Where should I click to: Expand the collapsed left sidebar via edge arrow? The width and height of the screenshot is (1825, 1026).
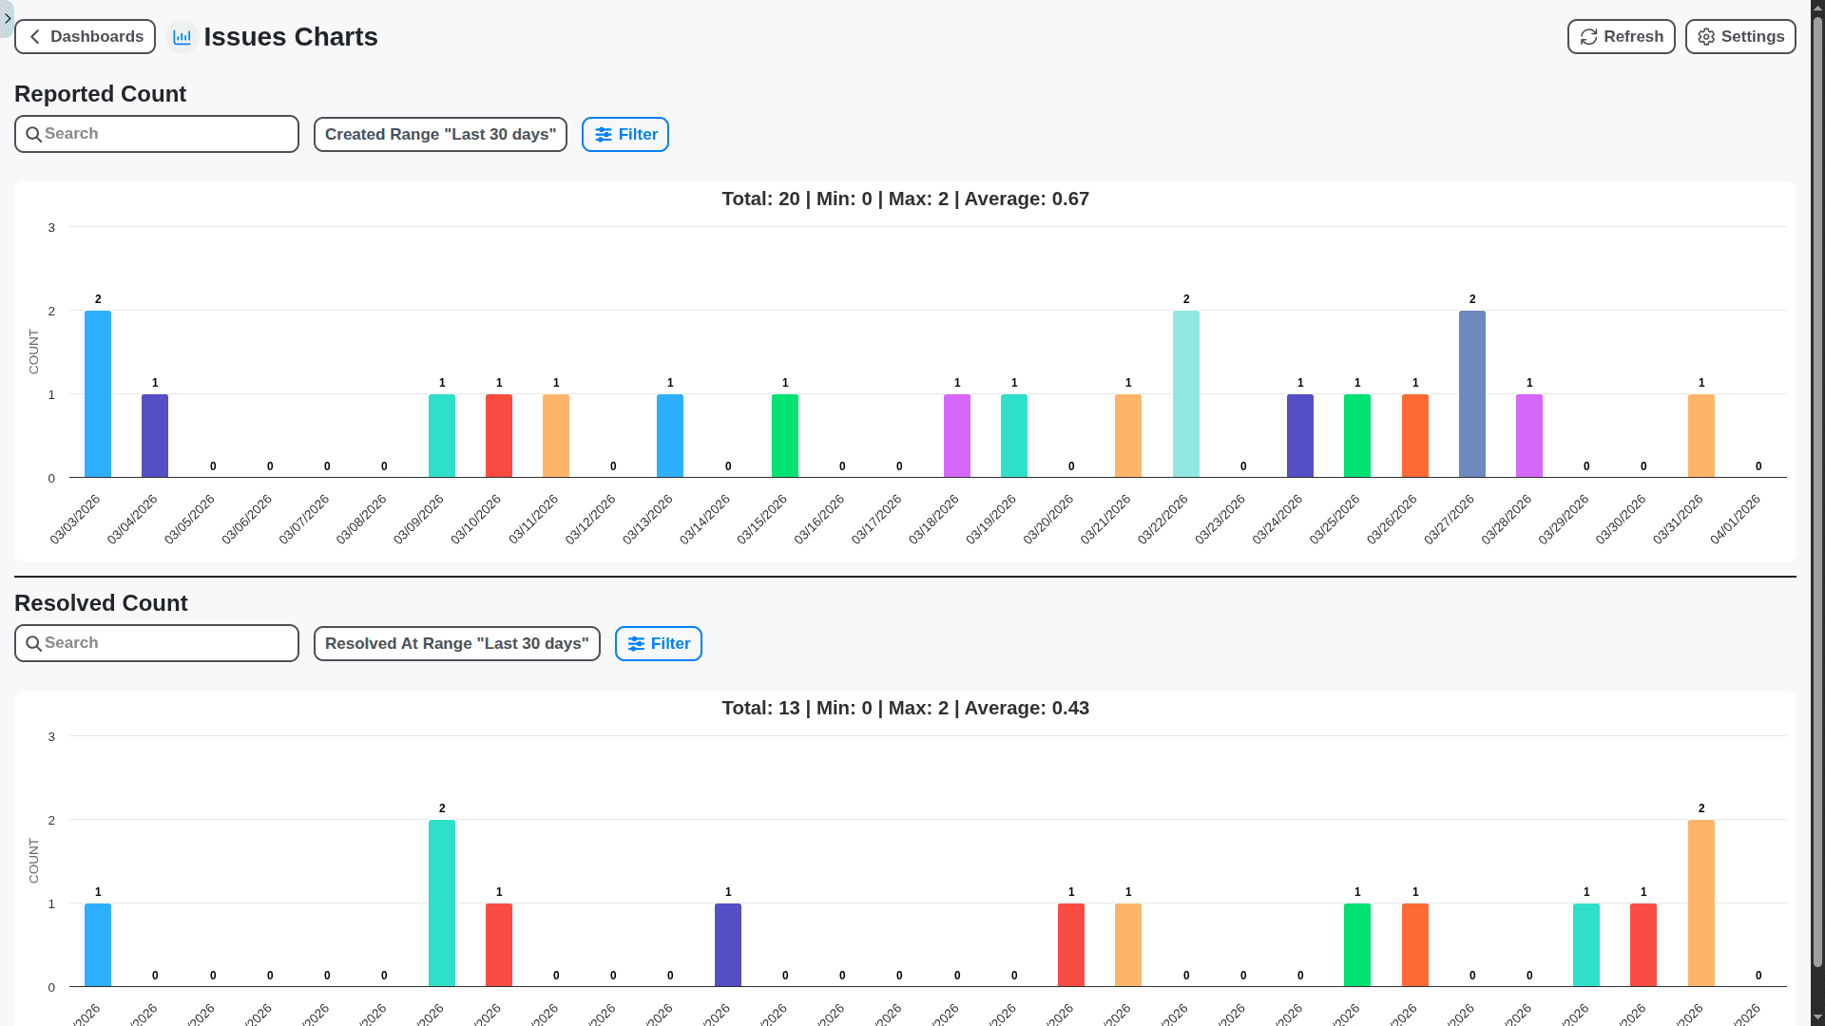8,19
